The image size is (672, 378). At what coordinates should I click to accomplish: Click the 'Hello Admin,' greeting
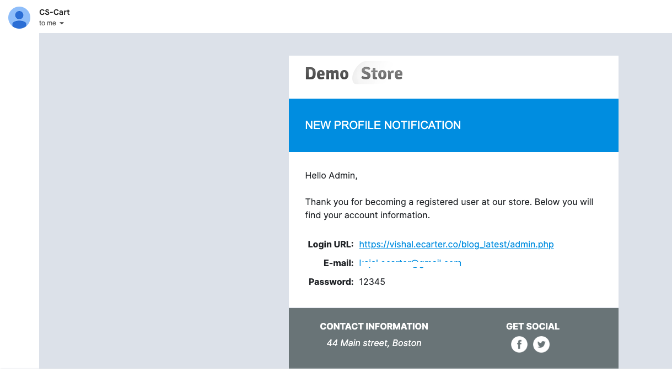331,176
